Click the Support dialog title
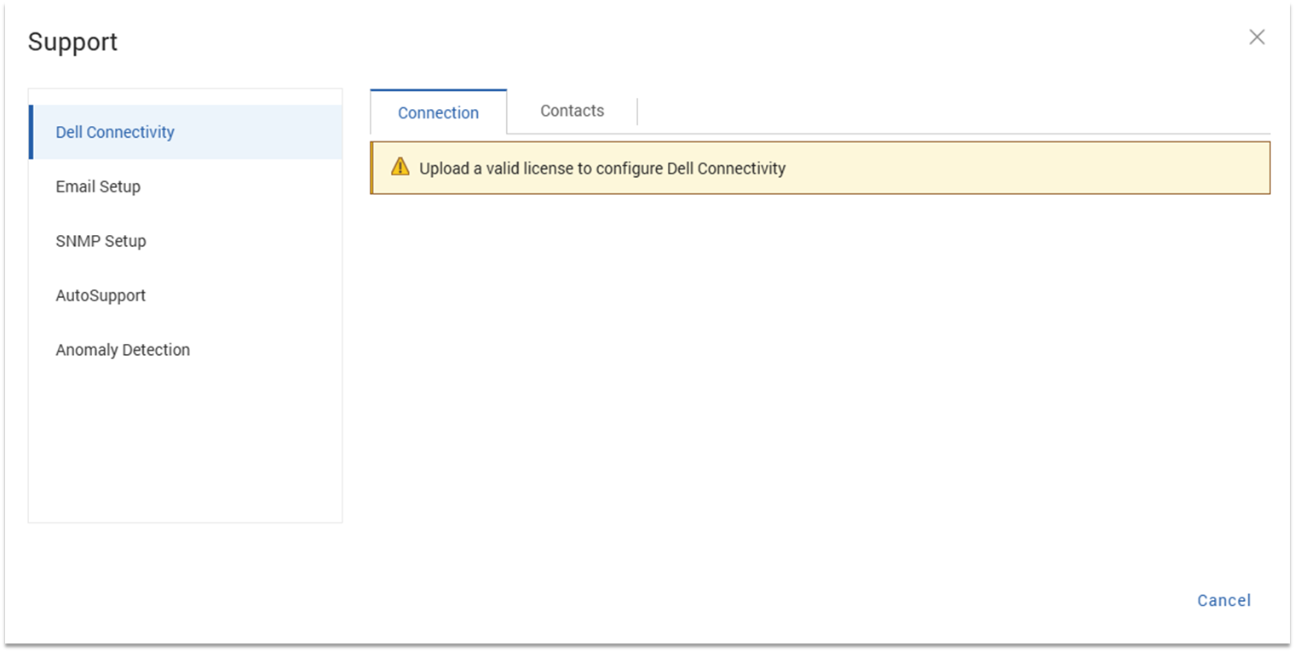Screen dimensions: 1295x652 72,42
